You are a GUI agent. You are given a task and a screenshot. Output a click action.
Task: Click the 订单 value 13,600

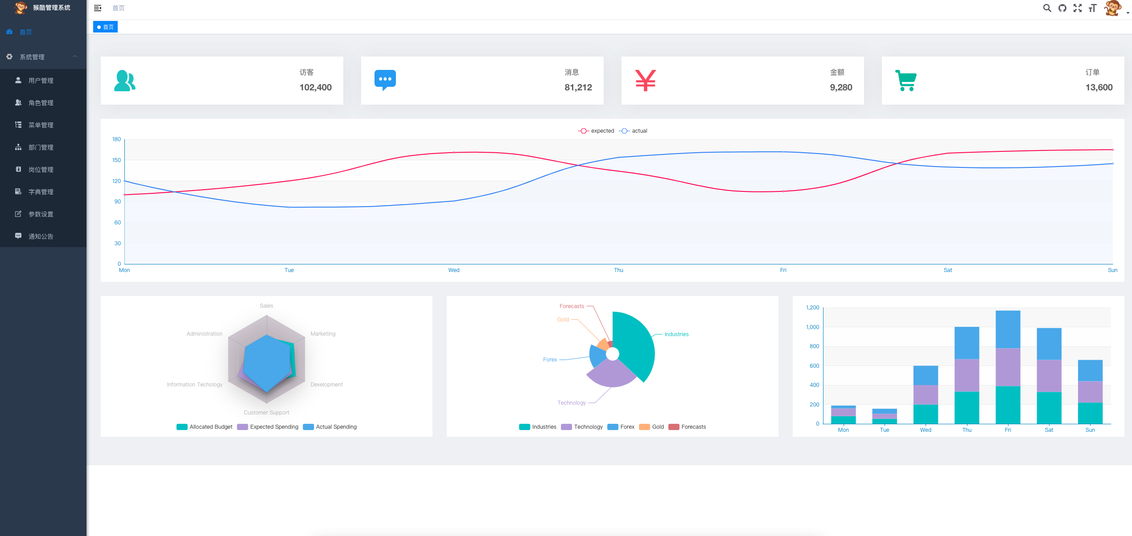(x=1099, y=88)
